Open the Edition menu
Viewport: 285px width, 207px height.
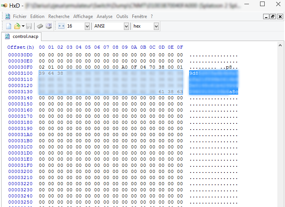click(37, 16)
